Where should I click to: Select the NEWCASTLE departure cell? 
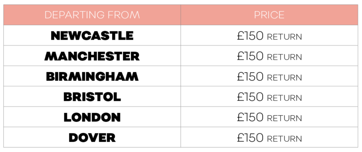tap(92, 35)
